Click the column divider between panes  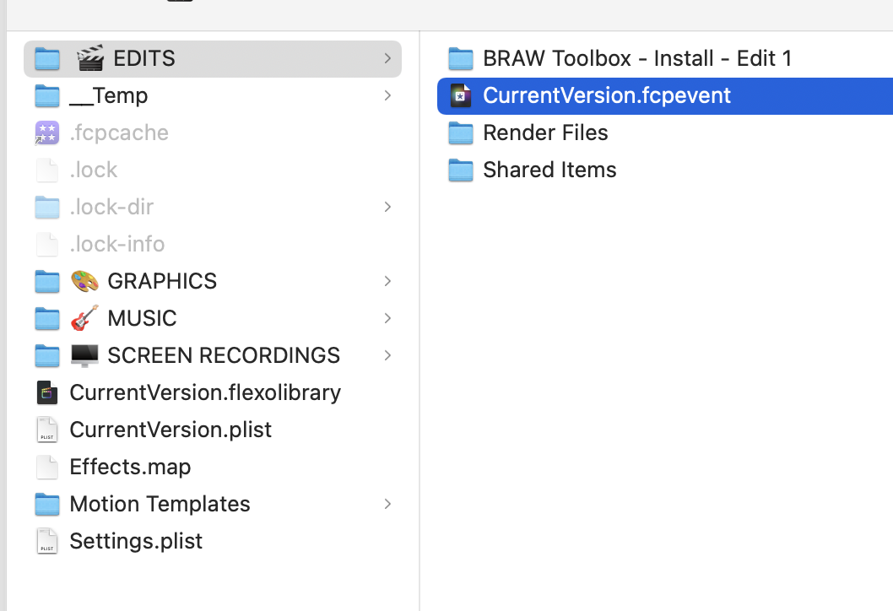(x=419, y=338)
